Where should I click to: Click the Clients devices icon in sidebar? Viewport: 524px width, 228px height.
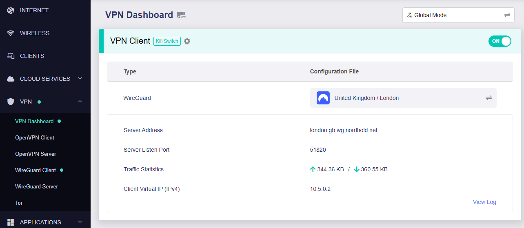[x=11, y=56]
